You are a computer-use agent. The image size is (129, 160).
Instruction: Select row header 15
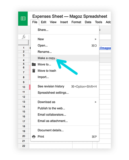(24, 112)
